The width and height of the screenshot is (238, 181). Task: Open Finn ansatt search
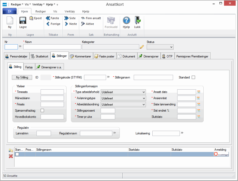[x=91, y=18]
